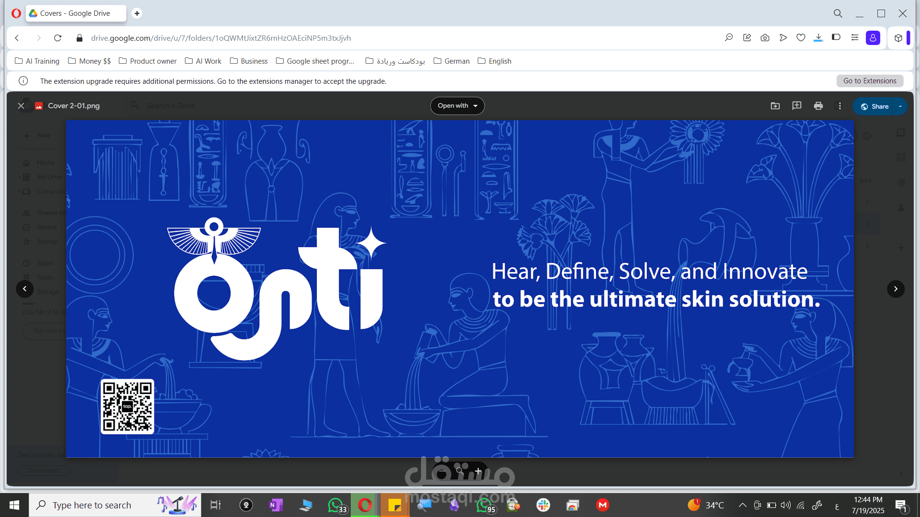Print the image using the printer icon

click(818, 106)
